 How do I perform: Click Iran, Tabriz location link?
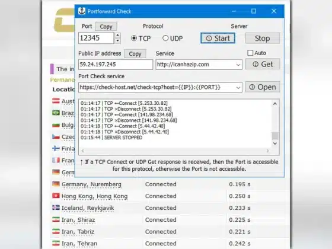[78, 232]
